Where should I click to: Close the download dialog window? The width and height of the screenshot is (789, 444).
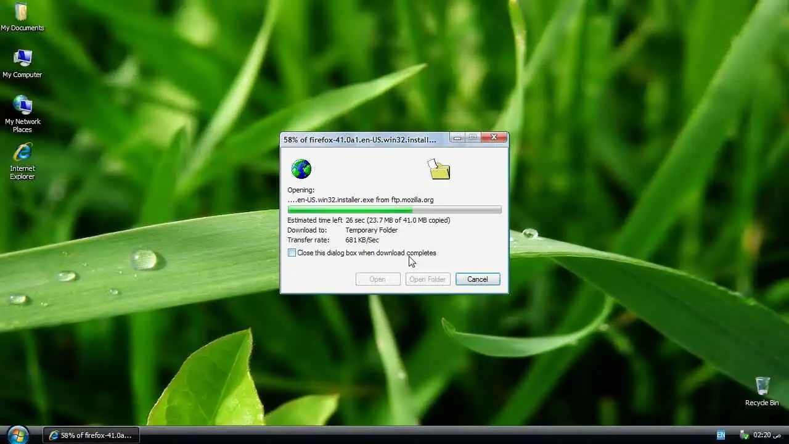tap(494, 138)
